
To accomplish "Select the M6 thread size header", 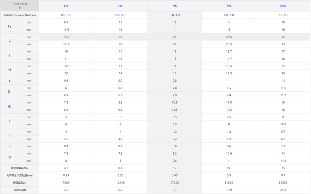I will [175, 6].
